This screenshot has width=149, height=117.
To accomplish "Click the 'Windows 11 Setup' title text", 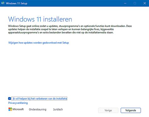I will pyautogui.click(x=17, y=3).
